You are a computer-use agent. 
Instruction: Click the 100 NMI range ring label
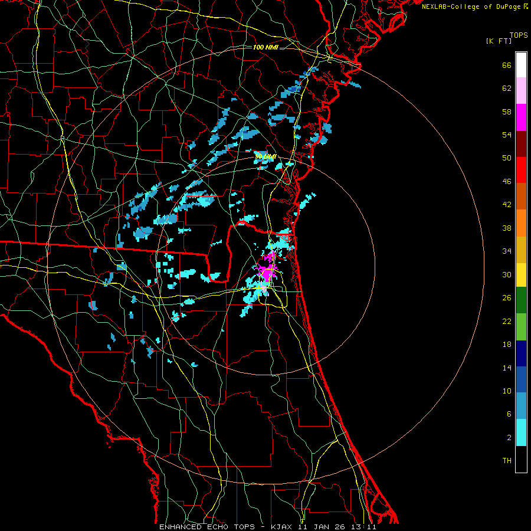[265, 47]
